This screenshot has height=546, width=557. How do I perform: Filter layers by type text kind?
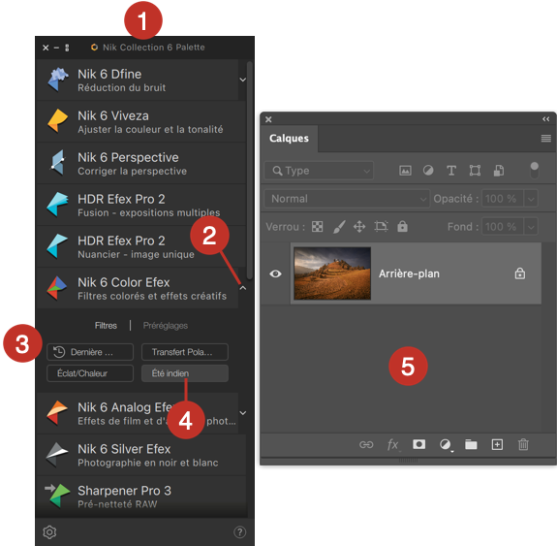pyautogui.click(x=451, y=171)
